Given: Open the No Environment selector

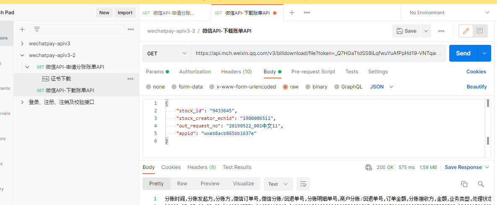Looking at the screenshot, I should pos(449,13).
